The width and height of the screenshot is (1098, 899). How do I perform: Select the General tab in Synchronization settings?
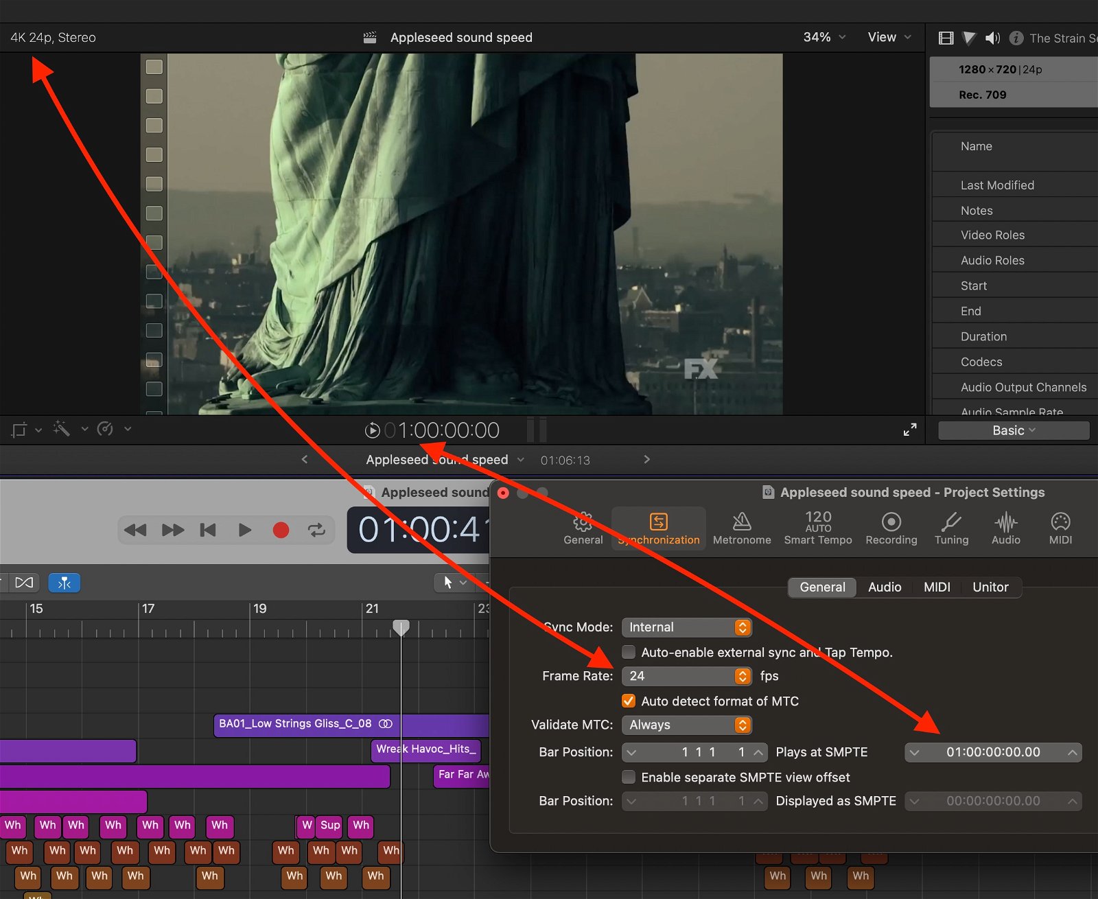[x=822, y=587]
